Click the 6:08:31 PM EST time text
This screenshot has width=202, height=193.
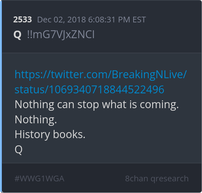click(x=117, y=20)
